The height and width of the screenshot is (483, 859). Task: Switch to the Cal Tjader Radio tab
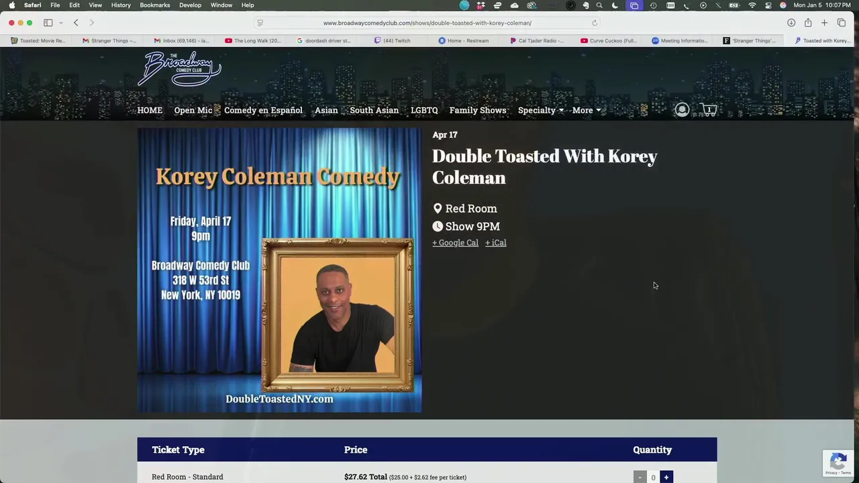(537, 40)
